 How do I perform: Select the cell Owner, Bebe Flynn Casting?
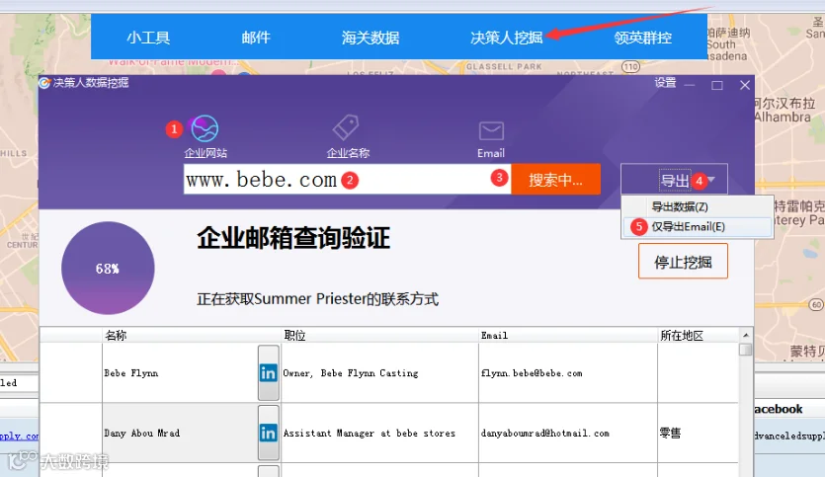(x=379, y=373)
